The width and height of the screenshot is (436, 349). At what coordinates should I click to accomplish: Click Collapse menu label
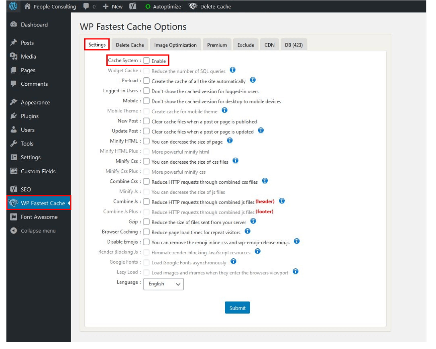(38, 231)
